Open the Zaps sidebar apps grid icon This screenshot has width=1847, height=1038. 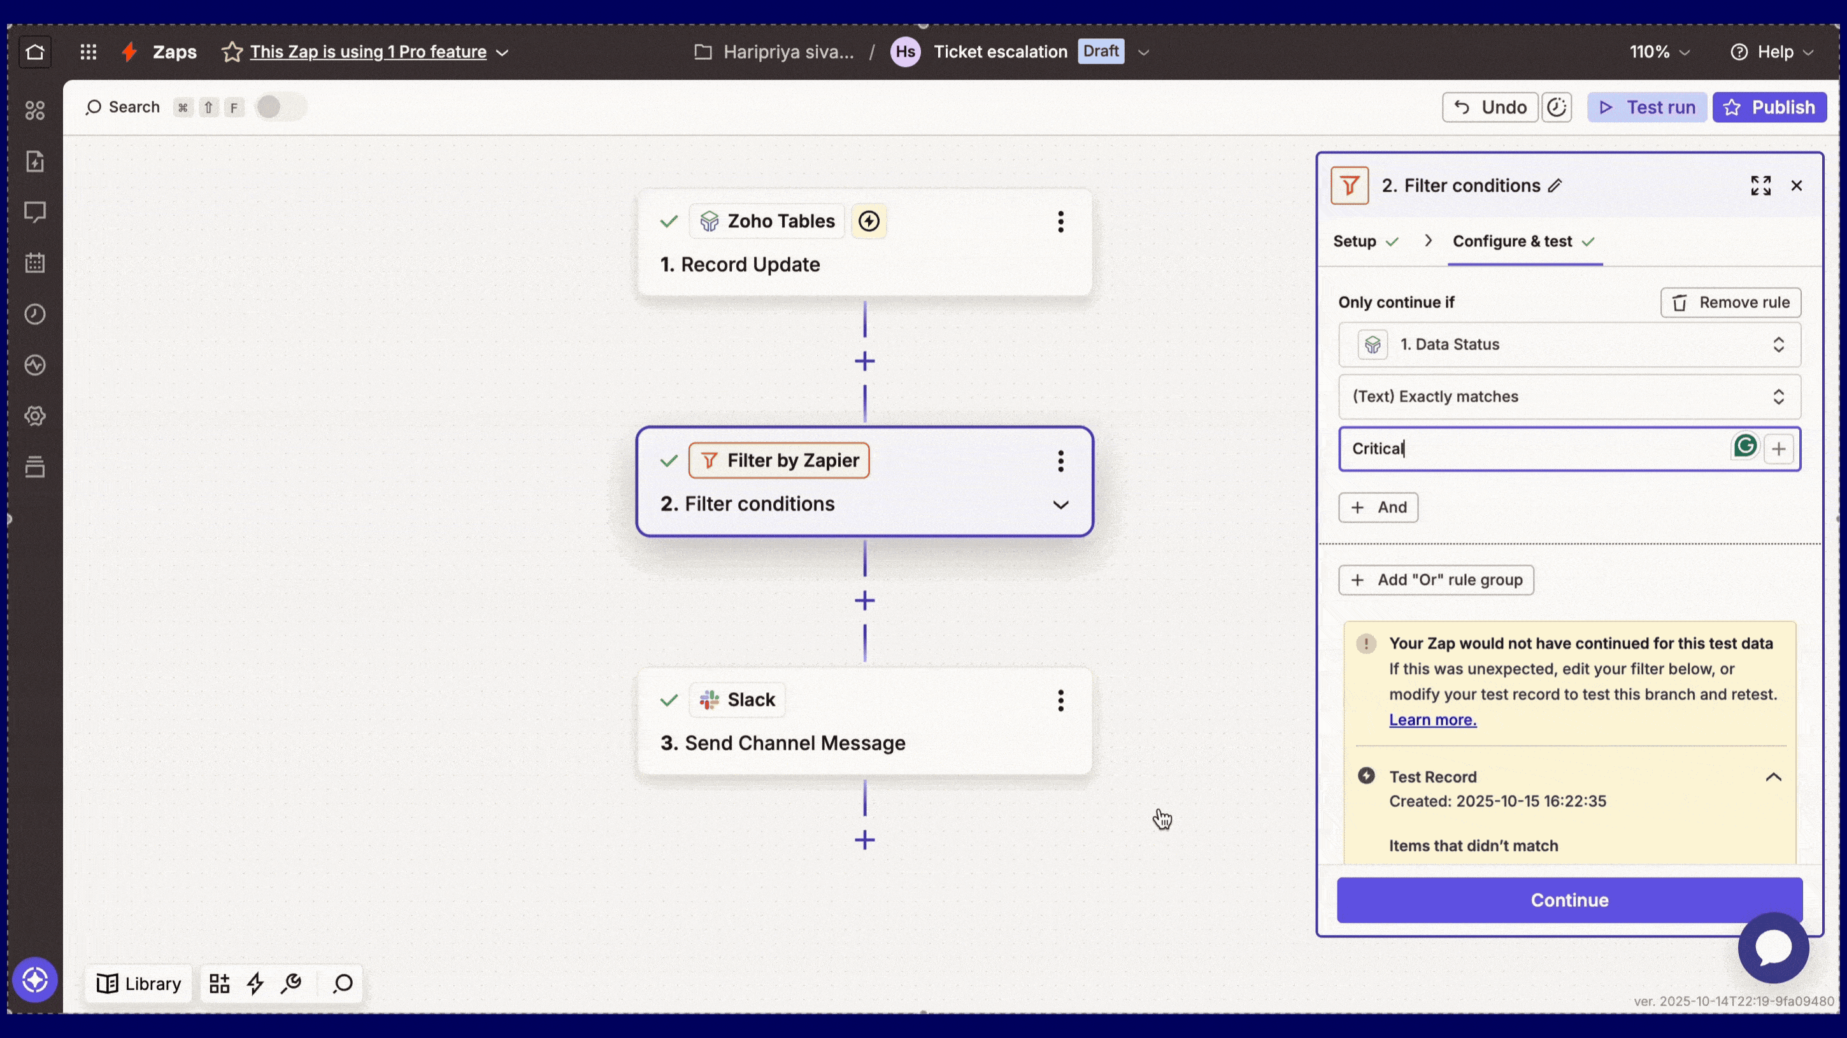pos(88,52)
